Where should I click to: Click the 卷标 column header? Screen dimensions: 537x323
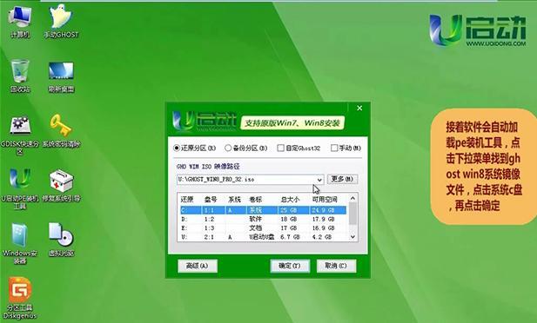[x=255, y=199]
